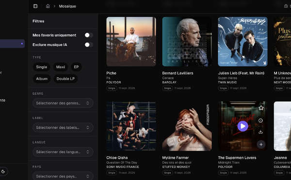Viewport: 291px width, 180px height.
Task: Click the Mylène Farmer artist name
Action: tap(176, 158)
